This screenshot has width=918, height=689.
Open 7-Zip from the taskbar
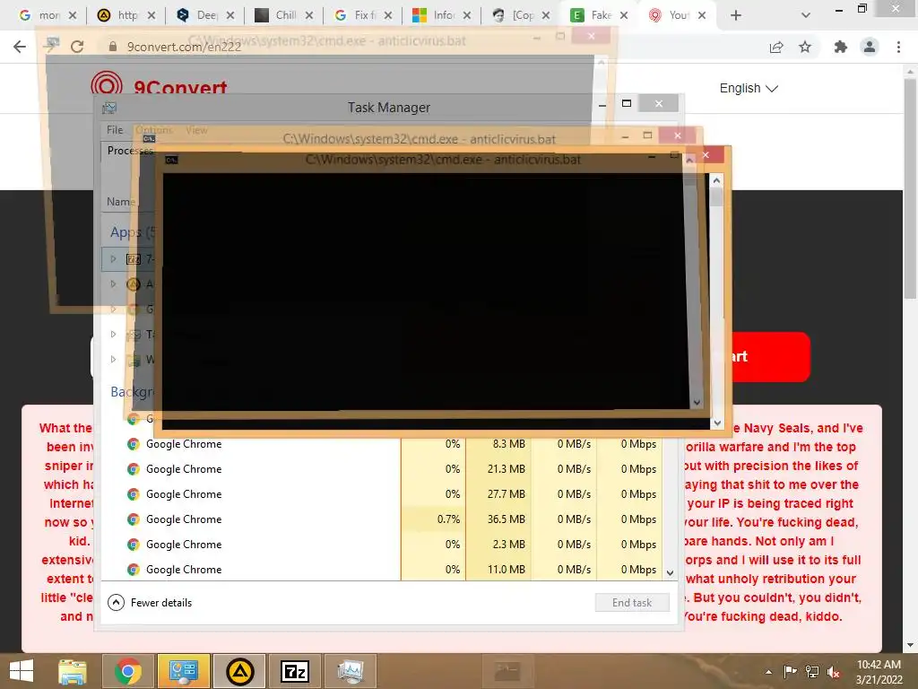tap(295, 671)
